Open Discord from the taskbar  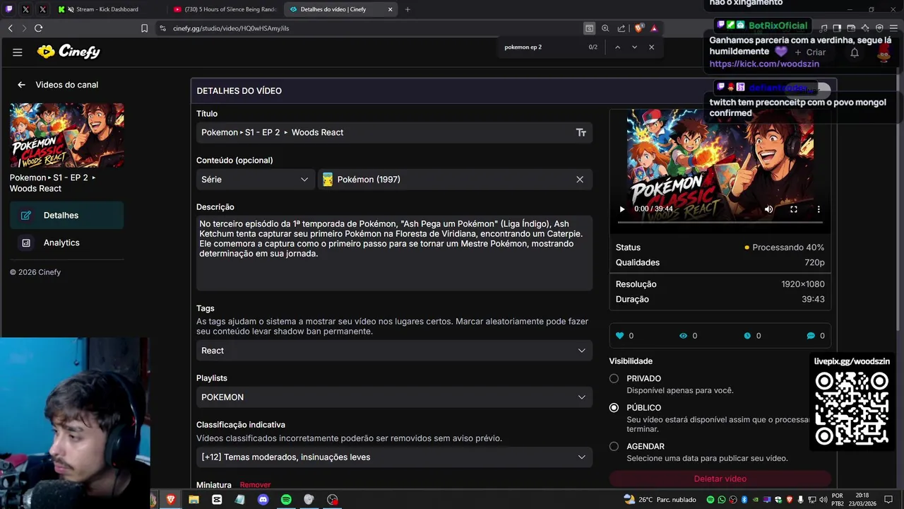(x=263, y=500)
